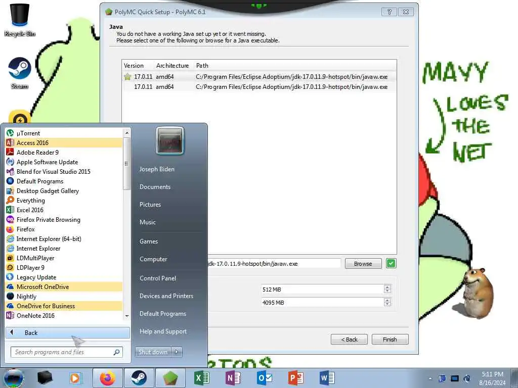Open OneDrive for Business
The width and height of the screenshot is (518, 388).
pyautogui.click(x=64, y=306)
